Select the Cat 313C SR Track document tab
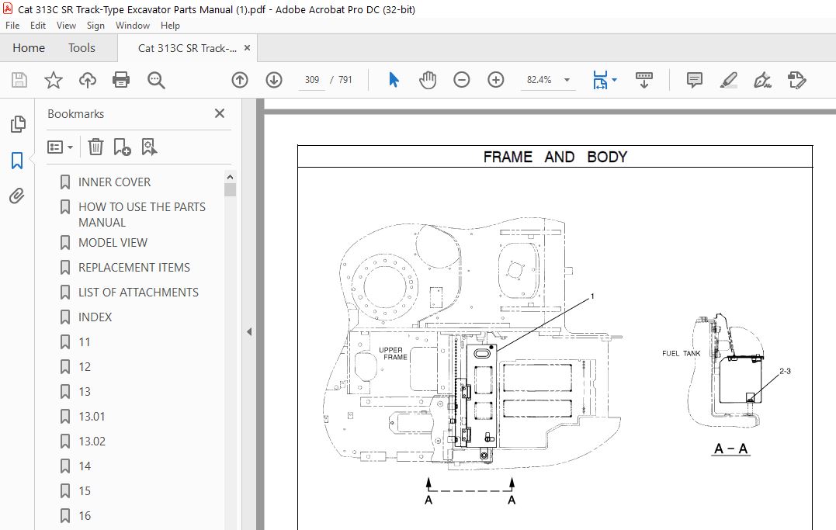The height and width of the screenshot is (530, 836). [x=187, y=48]
